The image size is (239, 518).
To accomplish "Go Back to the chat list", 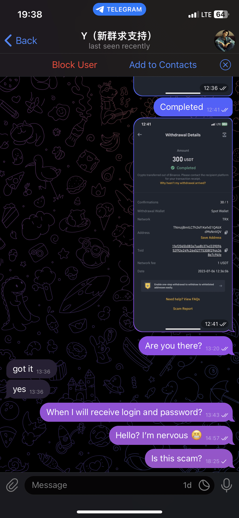I will pos(21,40).
